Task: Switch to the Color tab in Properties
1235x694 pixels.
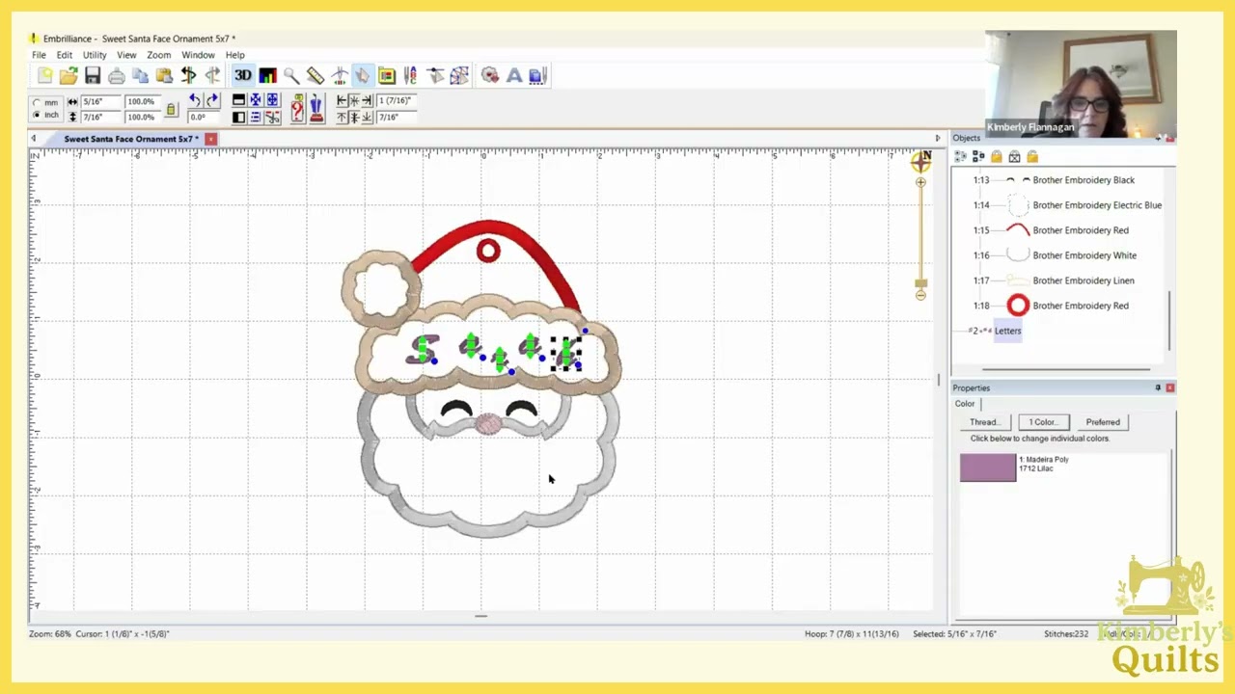Action: 965,404
